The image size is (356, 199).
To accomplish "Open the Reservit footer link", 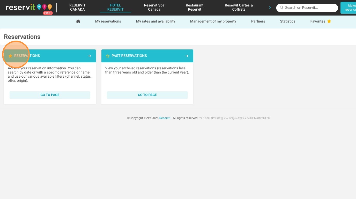I will coord(165,118).
